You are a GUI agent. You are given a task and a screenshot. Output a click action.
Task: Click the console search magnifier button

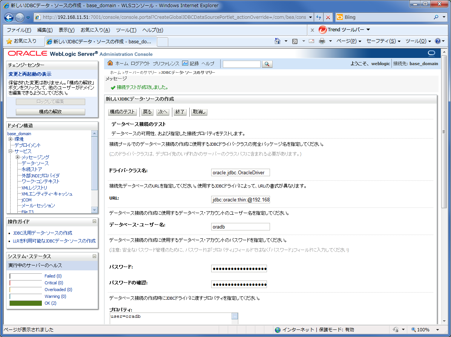point(267,64)
